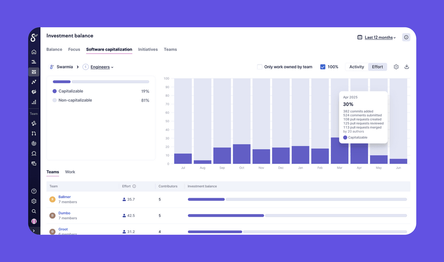Click the Capitalizable progress bar above the legend
The height and width of the screenshot is (262, 444).
pos(61,82)
